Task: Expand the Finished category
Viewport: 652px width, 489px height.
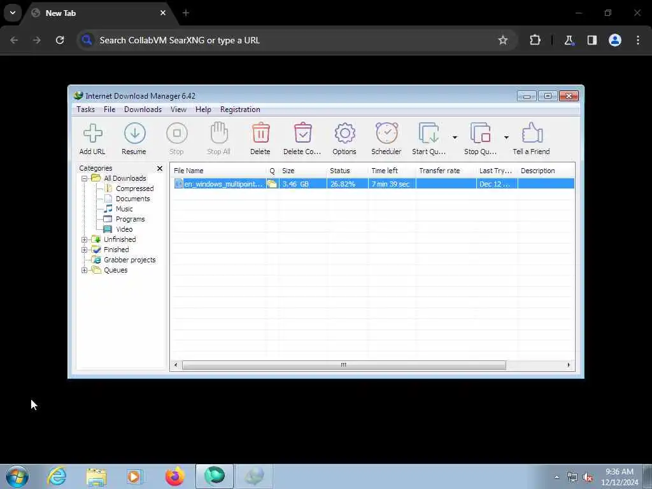Action: 85,250
